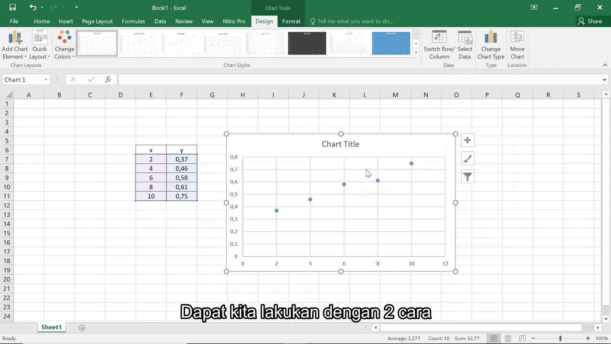Click the Chart Styles paintbrush button

pos(467,159)
